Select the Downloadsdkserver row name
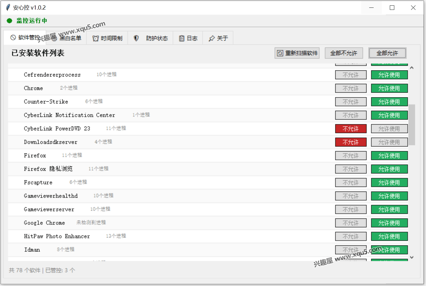This screenshot has height=286, width=426. pos(51,142)
